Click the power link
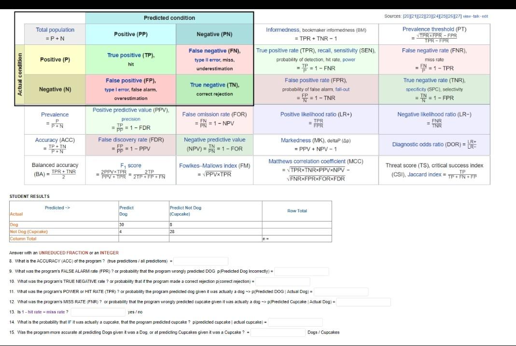516x346 pixels. [349, 59]
